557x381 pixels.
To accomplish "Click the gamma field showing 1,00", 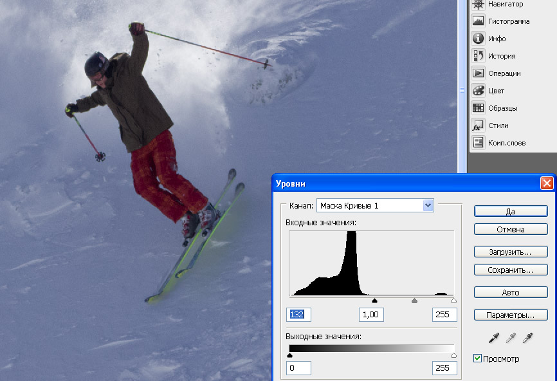I will [x=371, y=314].
